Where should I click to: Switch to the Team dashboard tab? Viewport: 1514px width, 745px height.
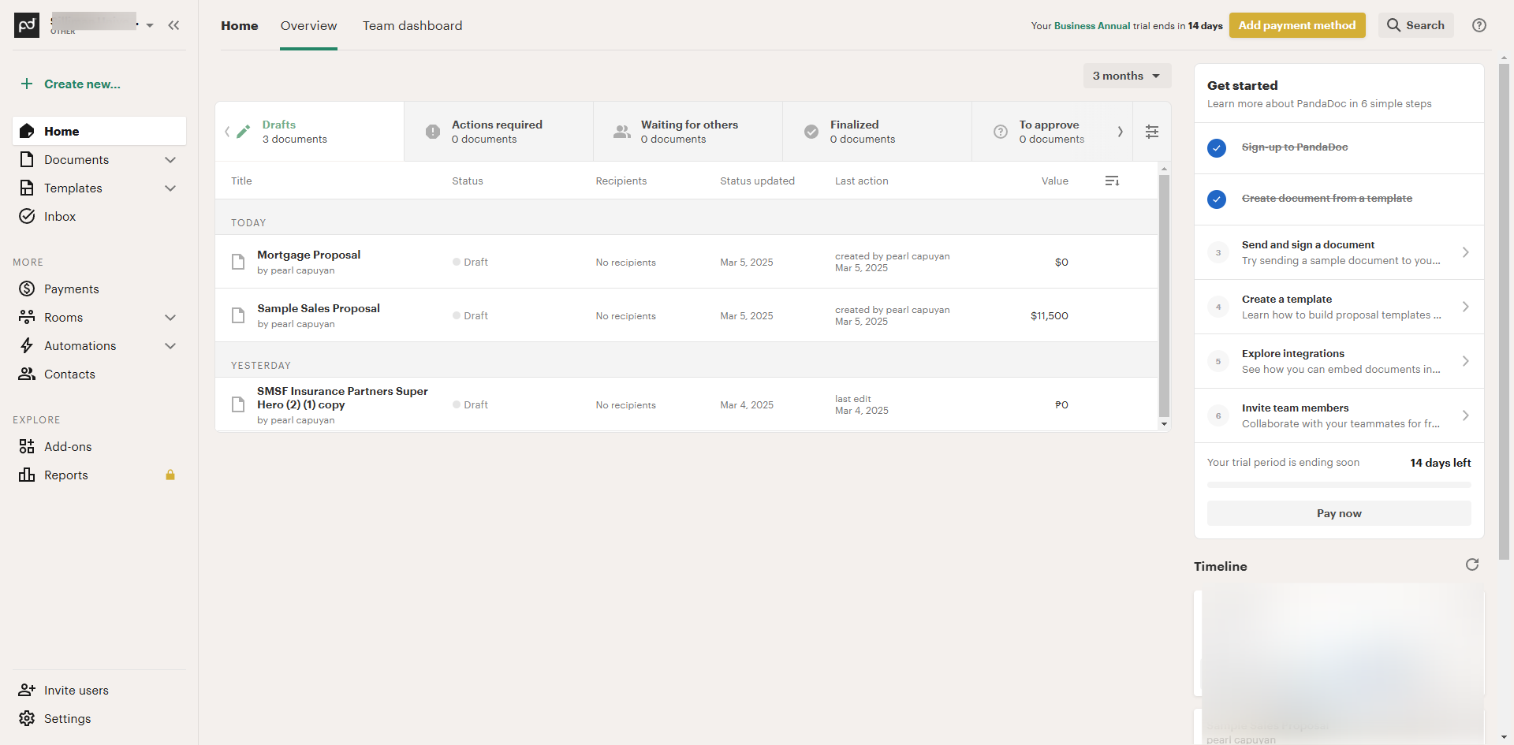coord(412,26)
